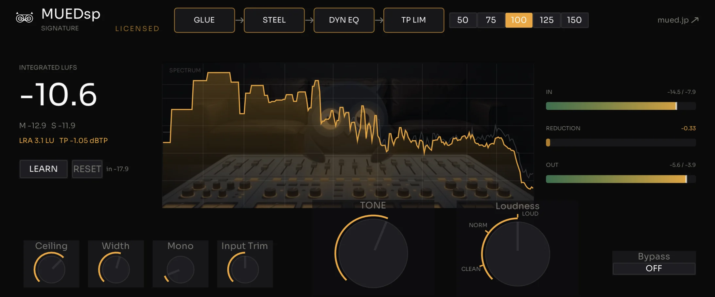
Task: Click the LOUD label on Loudness dial
Action: coord(530,214)
